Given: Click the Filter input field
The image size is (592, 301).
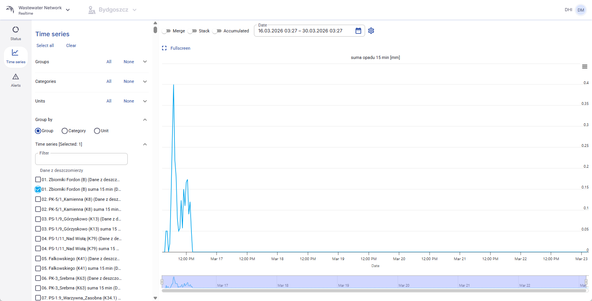Looking at the screenshot, I should (81, 159).
